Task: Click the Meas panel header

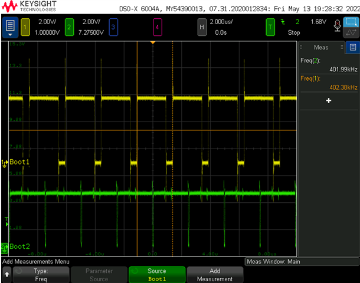Action: coord(321,48)
